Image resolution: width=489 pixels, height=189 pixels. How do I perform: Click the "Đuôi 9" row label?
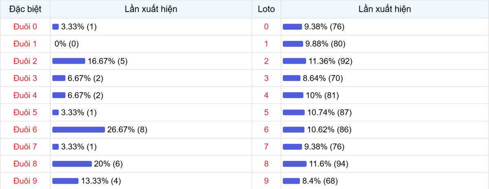[x=25, y=181]
